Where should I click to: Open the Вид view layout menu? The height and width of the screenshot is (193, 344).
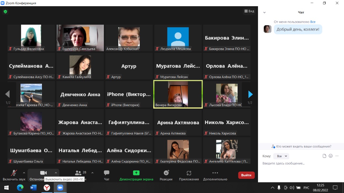coord(249,11)
